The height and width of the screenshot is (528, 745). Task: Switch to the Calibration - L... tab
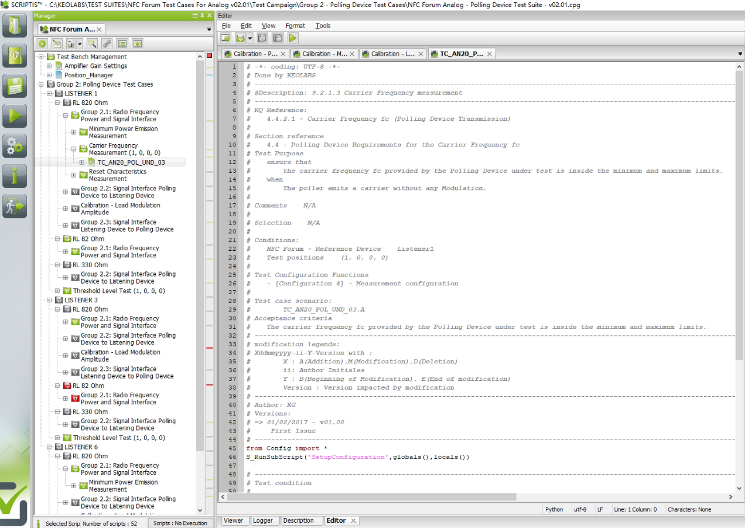[x=393, y=54]
